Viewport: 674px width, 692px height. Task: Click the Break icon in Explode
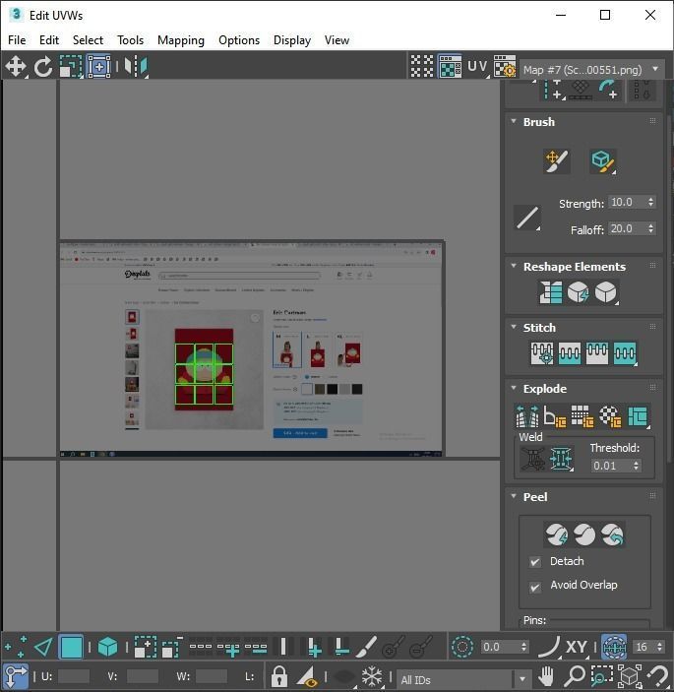(527, 416)
